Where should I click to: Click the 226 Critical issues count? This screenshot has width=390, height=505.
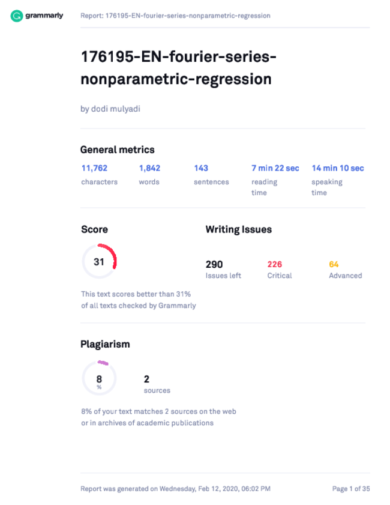point(280,270)
